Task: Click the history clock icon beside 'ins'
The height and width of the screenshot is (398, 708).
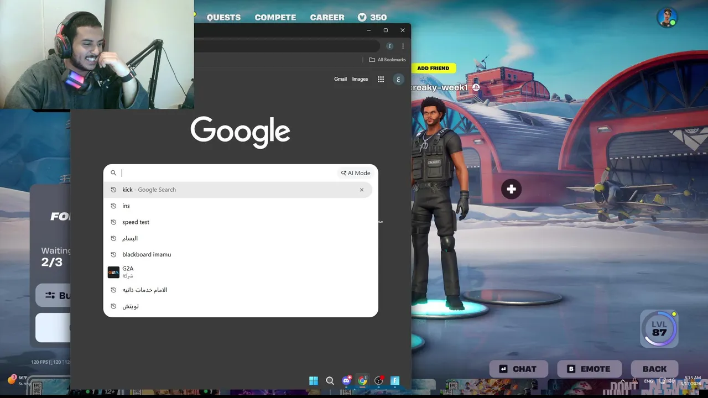Action: click(113, 206)
